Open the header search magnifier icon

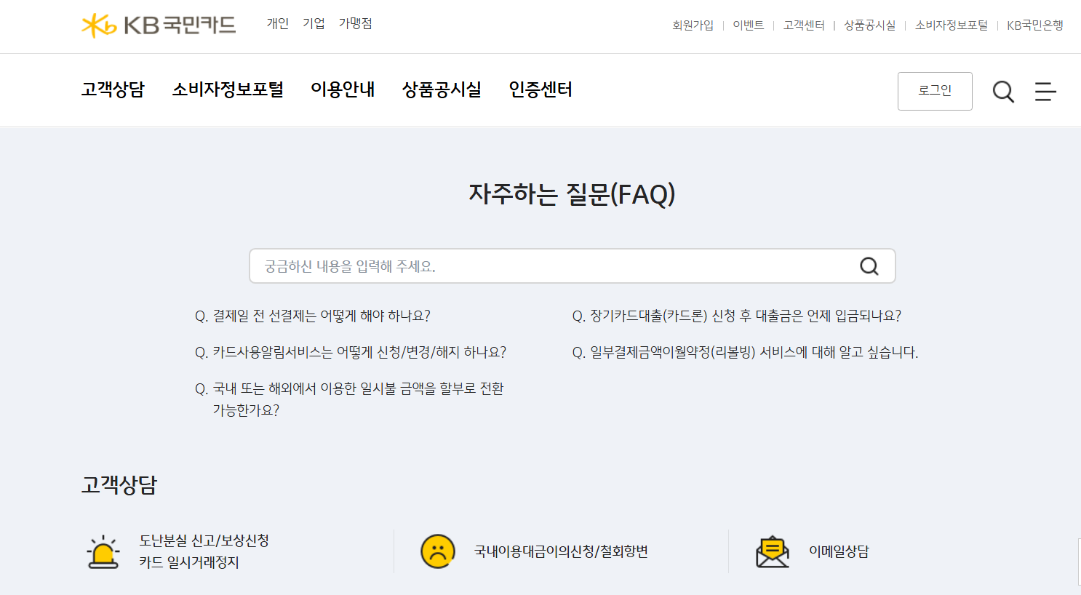[1003, 92]
